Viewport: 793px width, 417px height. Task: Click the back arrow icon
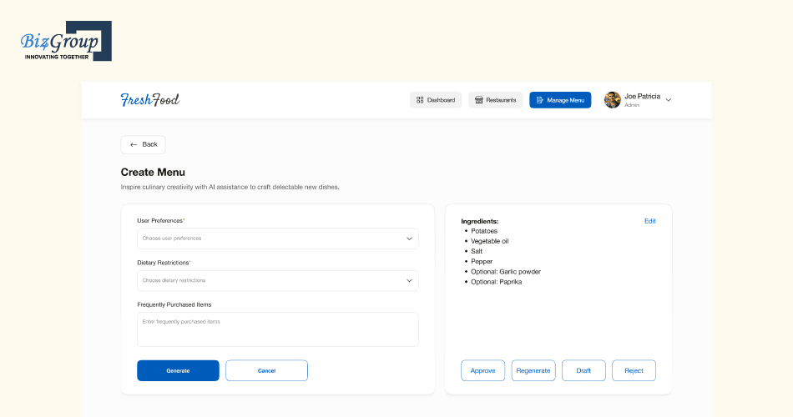pyautogui.click(x=134, y=144)
